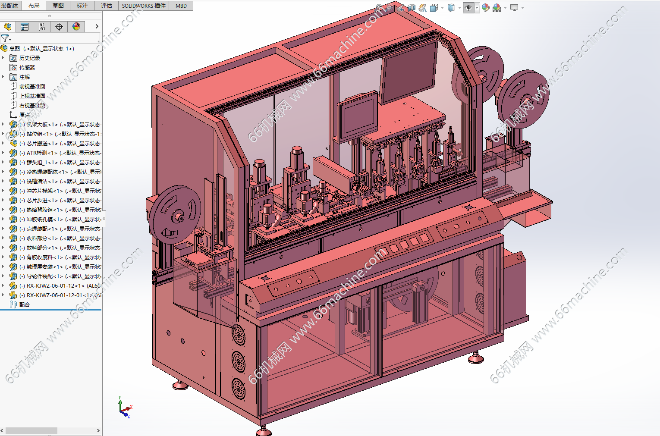Switch to the SOLIDWORKS 插件 tab

[144, 6]
